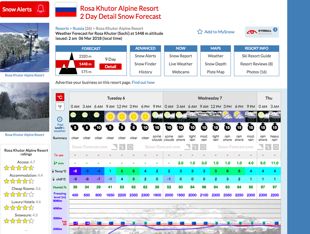
Task: Open the cloudy mountain photo thumbnail
Action: point(25,107)
